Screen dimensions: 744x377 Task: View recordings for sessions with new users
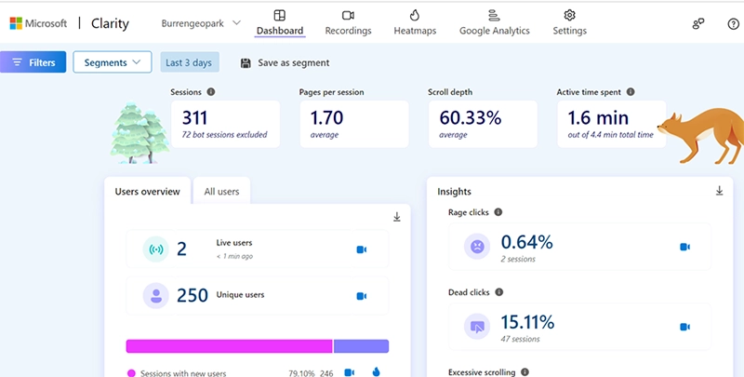pyautogui.click(x=350, y=372)
